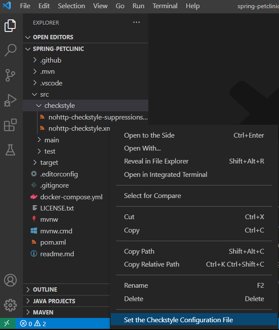Open the Search view icon
The width and height of the screenshot is (279, 330).
10,50
